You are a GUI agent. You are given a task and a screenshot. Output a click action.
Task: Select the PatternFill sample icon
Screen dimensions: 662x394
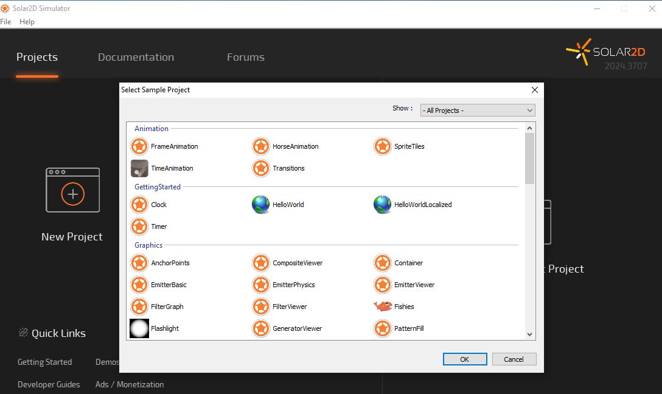[383, 328]
